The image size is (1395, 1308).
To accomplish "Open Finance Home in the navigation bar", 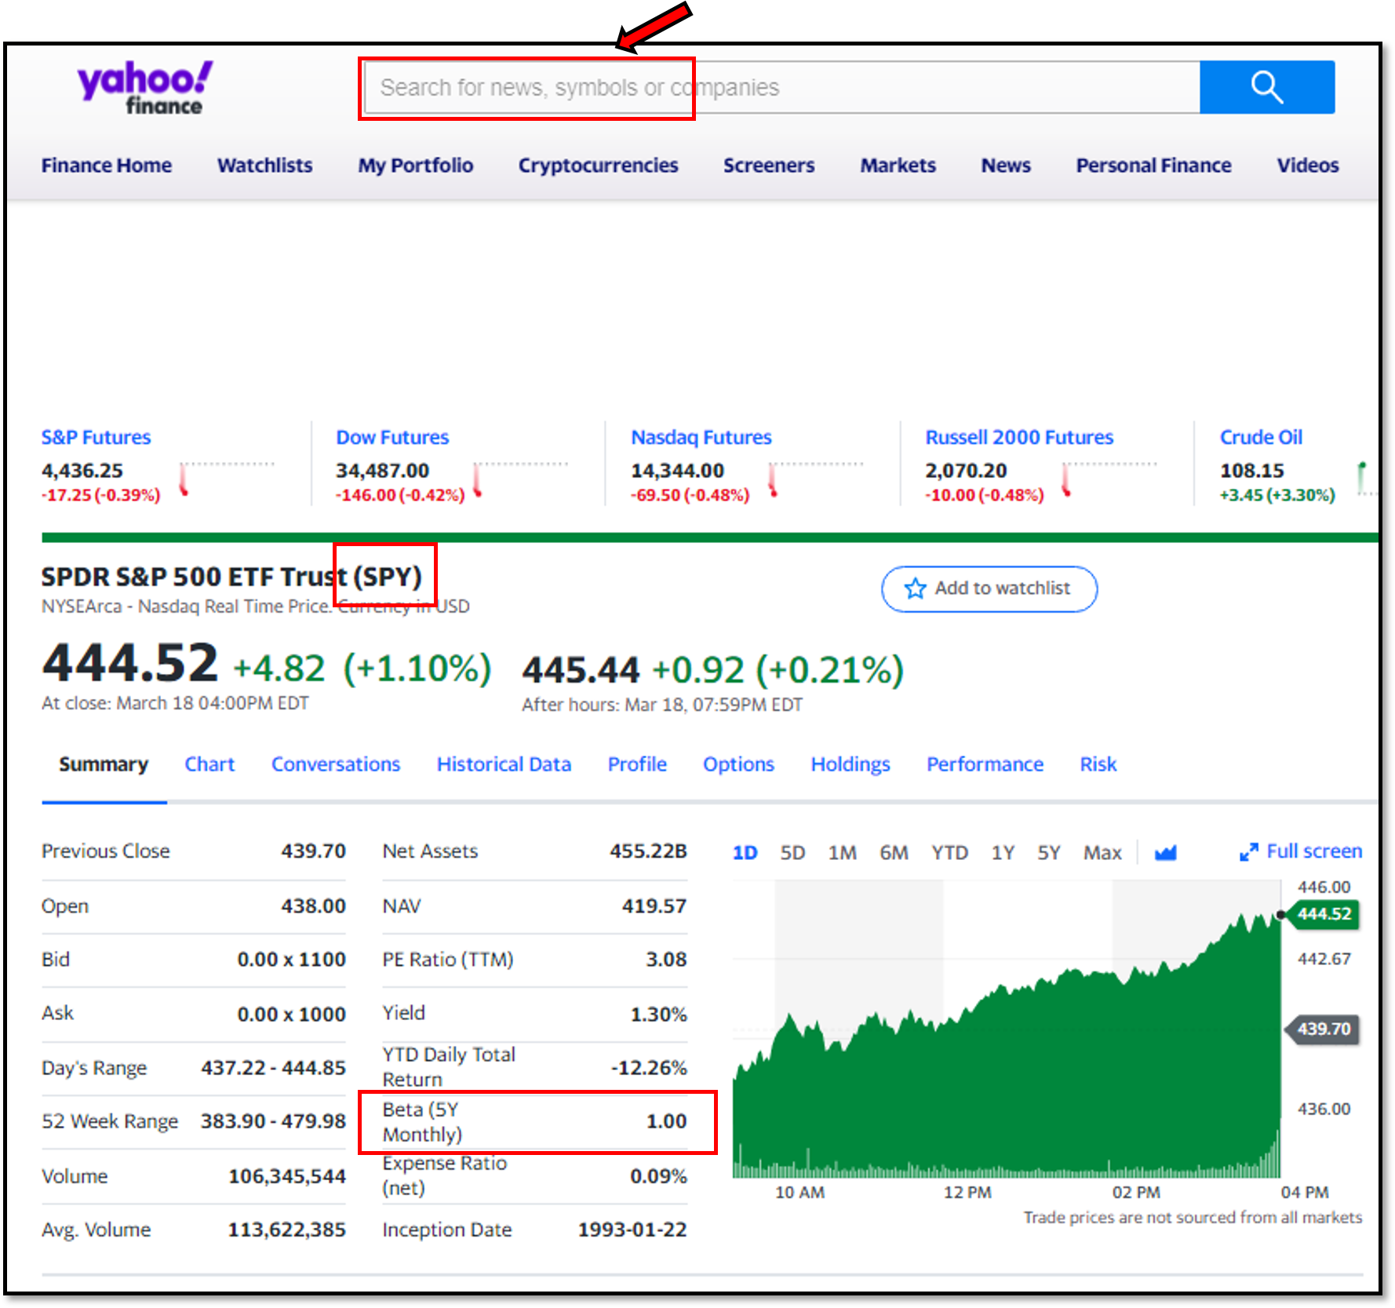I will click(x=107, y=166).
